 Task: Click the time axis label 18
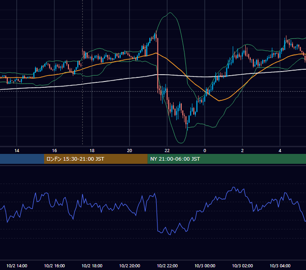point(92,151)
